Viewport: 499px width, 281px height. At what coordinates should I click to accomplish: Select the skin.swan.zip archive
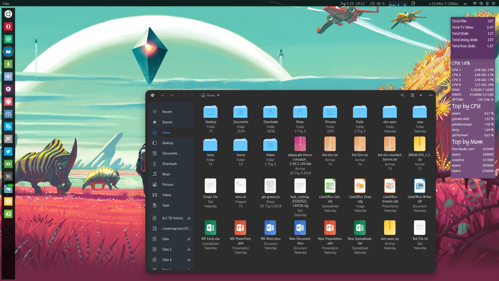[390, 228]
